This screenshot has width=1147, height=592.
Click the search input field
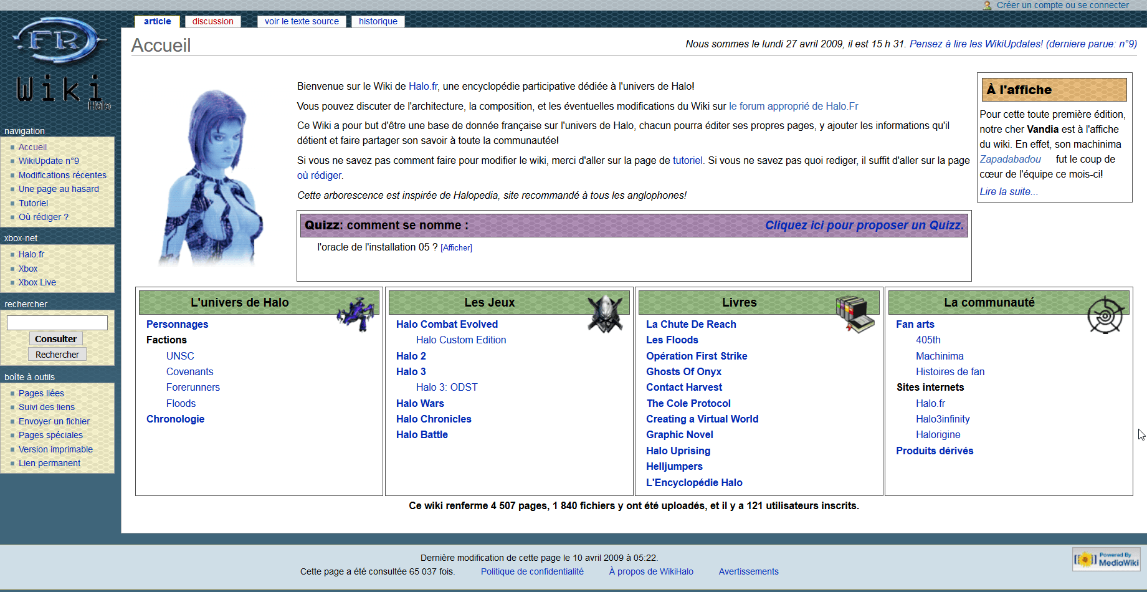[x=57, y=323]
